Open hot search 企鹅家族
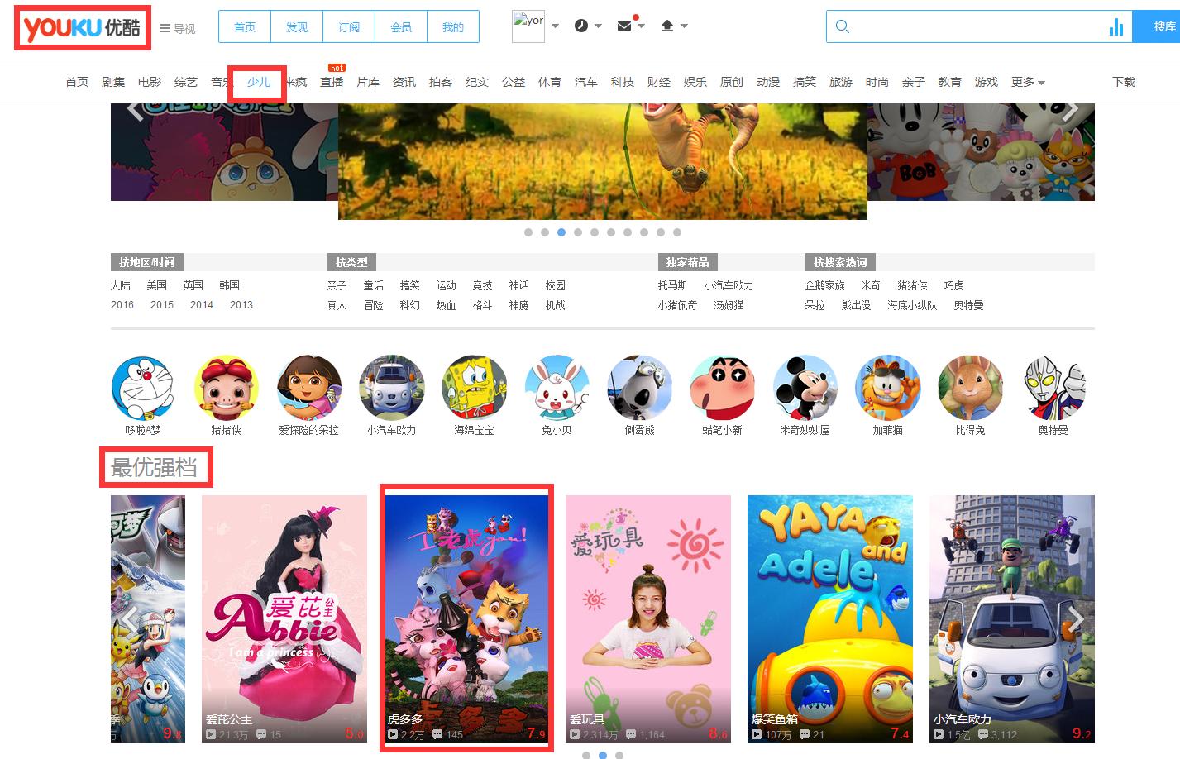This screenshot has height=759, width=1180. click(x=825, y=285)
